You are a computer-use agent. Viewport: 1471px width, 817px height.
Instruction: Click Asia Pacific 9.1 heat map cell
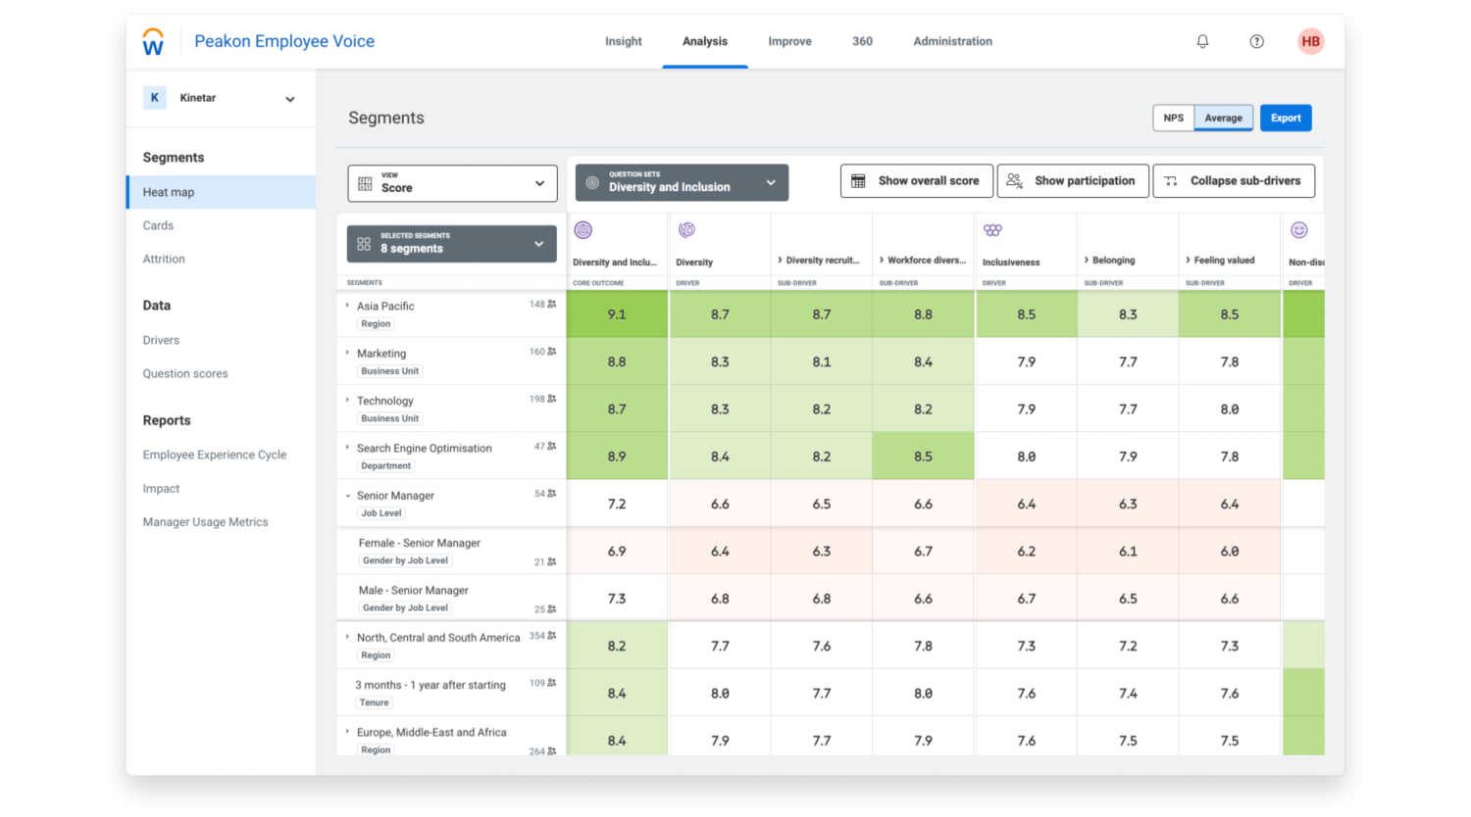pos(617,314)
